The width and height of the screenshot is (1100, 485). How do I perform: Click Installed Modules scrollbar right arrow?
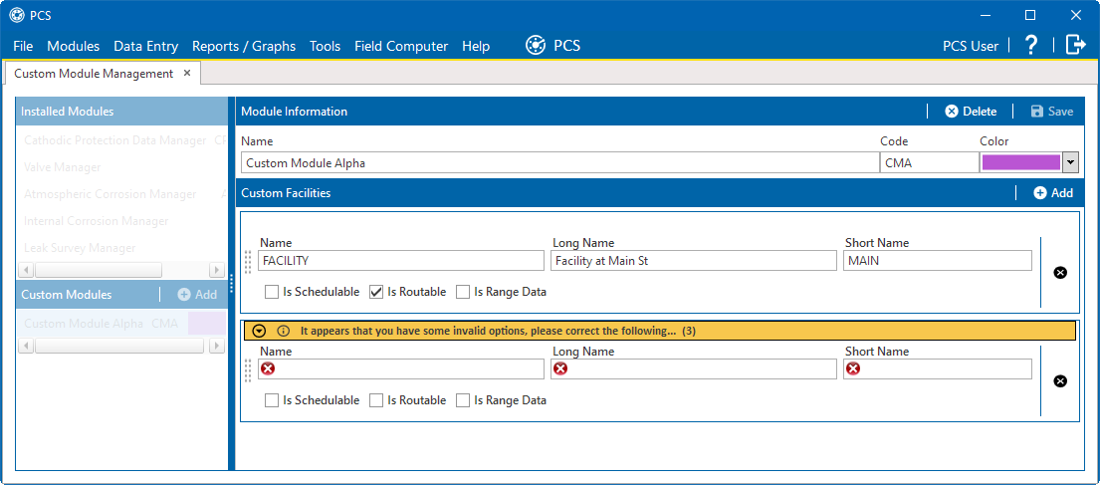click(x=217, y=270)
